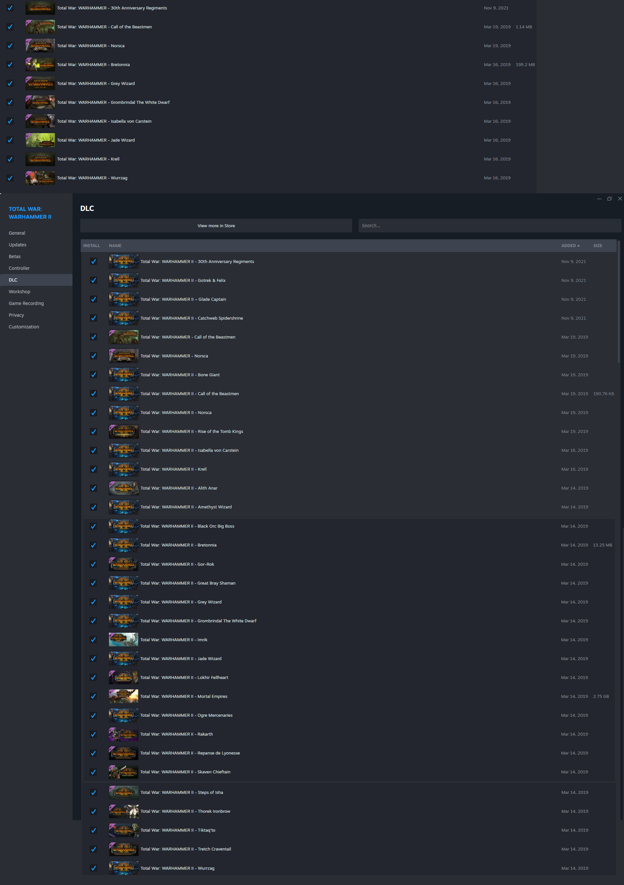Sort the DLC list by ADDED column

point(570,245)
